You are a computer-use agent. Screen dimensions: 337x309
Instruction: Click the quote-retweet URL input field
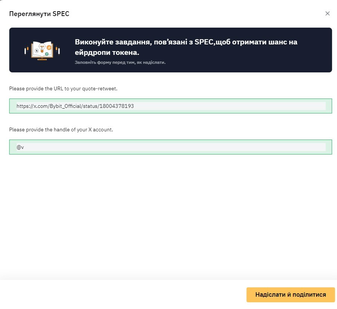171,106
